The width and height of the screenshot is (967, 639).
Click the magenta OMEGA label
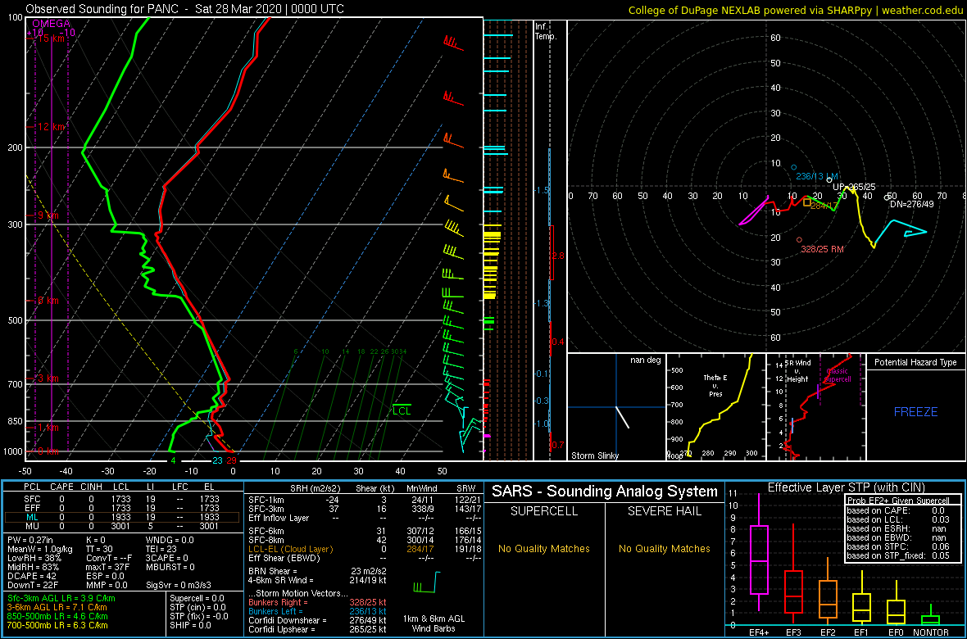(x=51, y=24)
